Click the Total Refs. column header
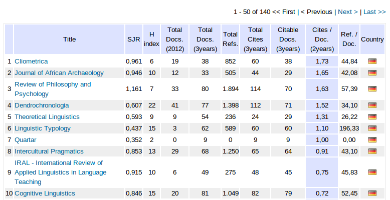390x200 pixels. point(230,39)
